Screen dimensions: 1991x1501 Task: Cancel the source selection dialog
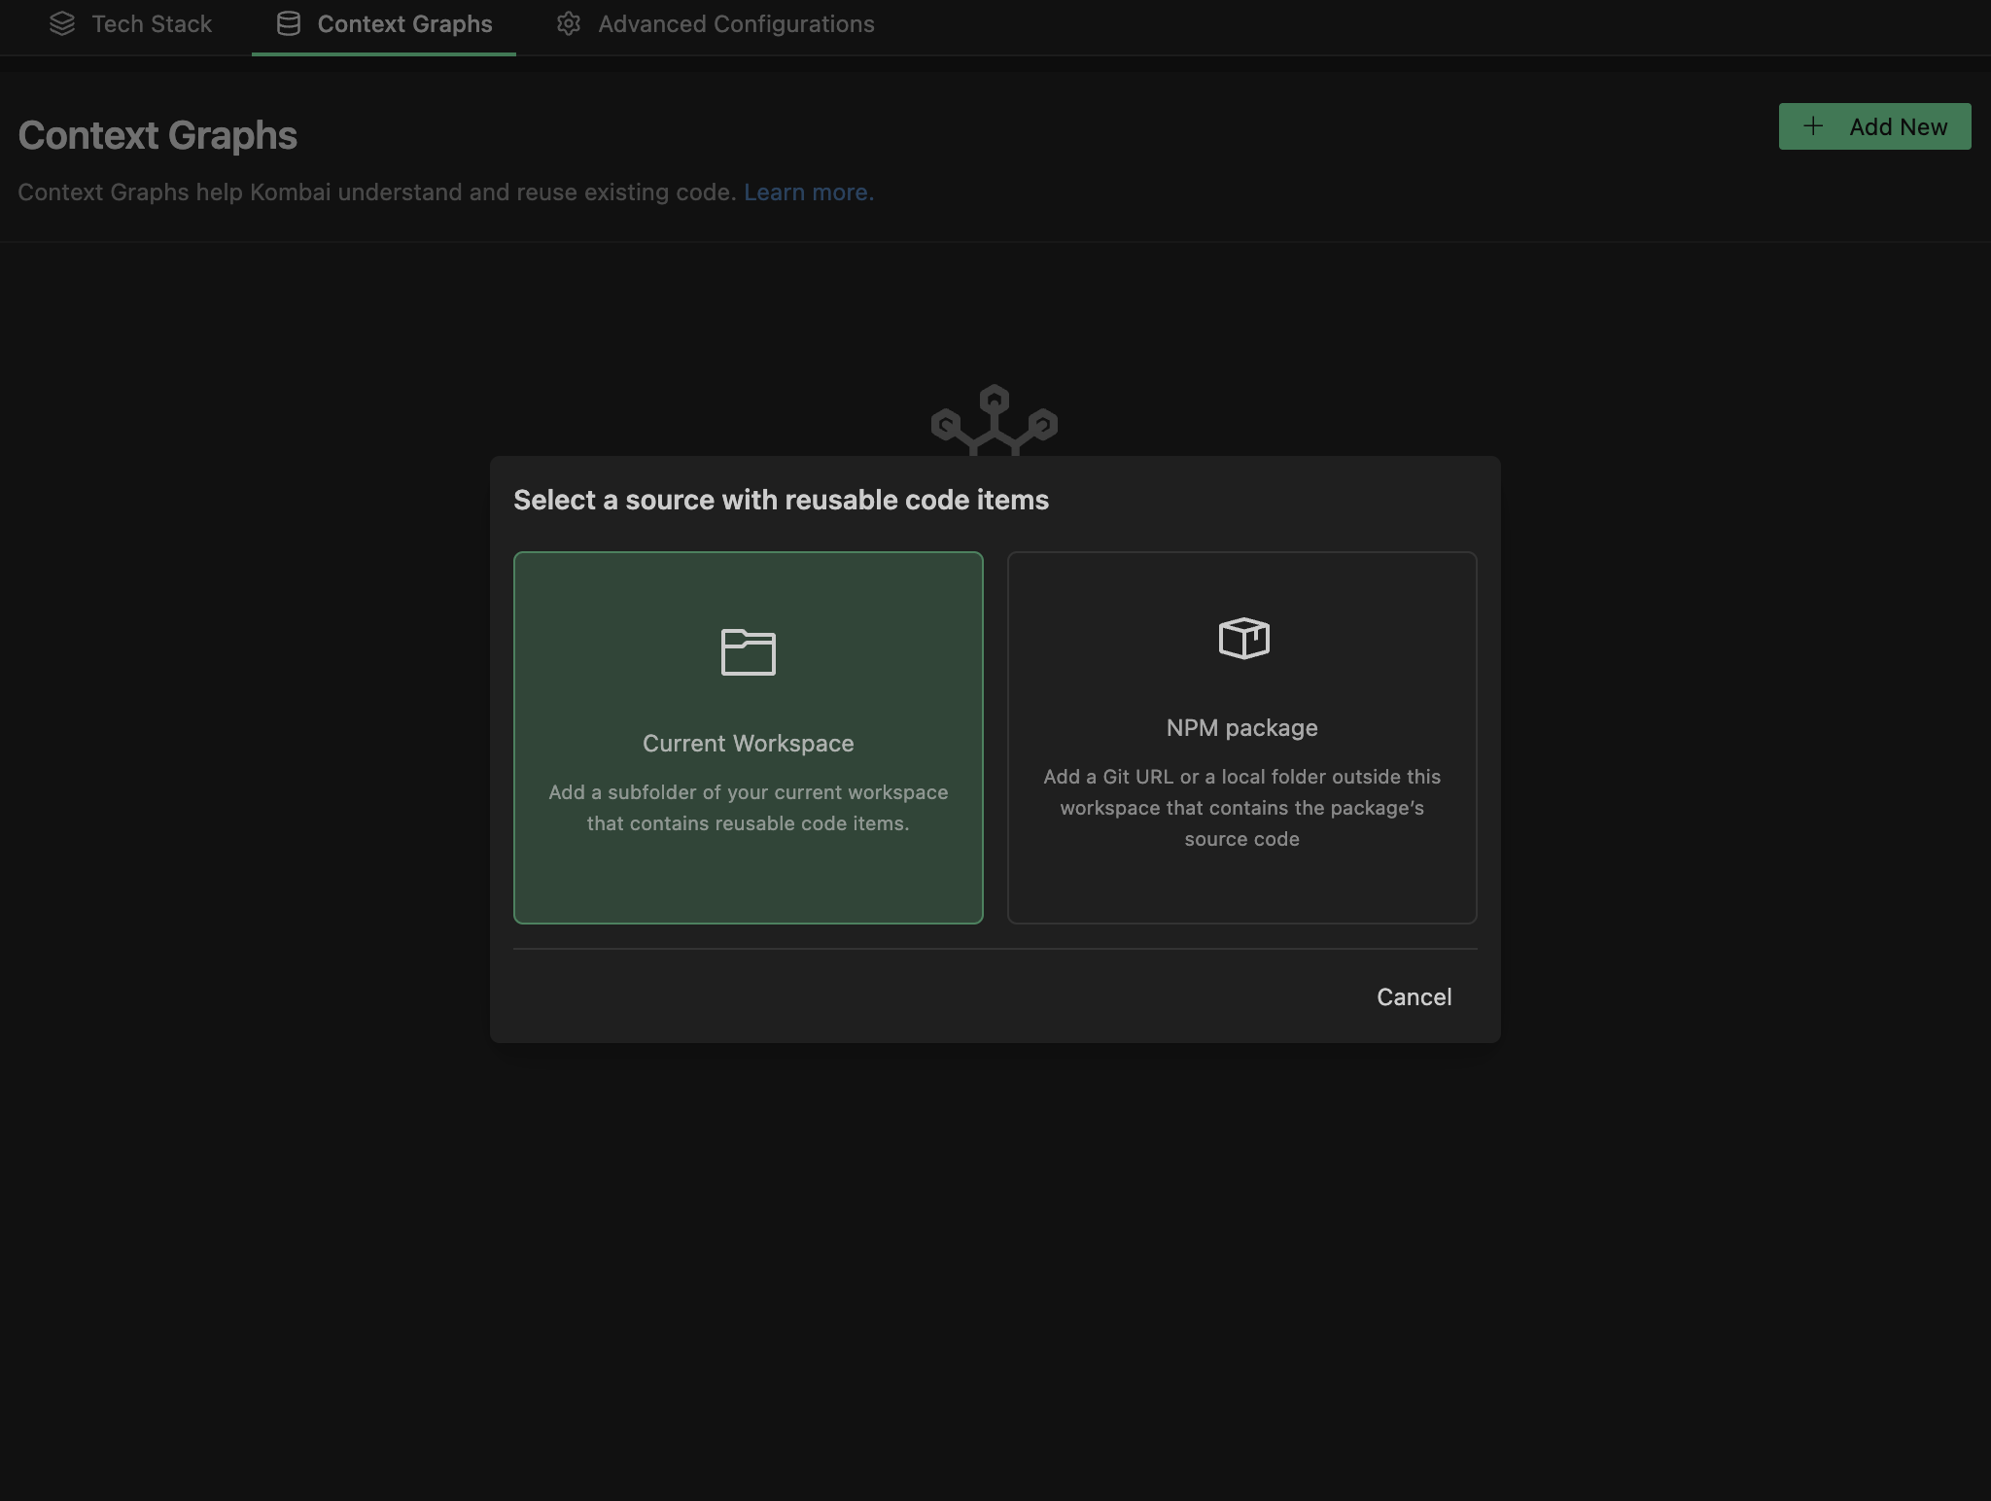tap(1414, 996)
